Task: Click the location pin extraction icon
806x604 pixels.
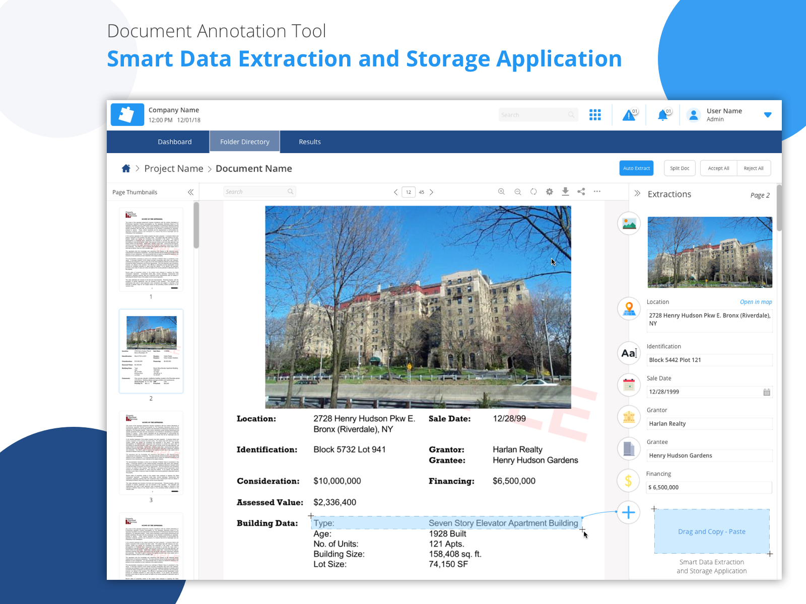Action: [629, 309]
